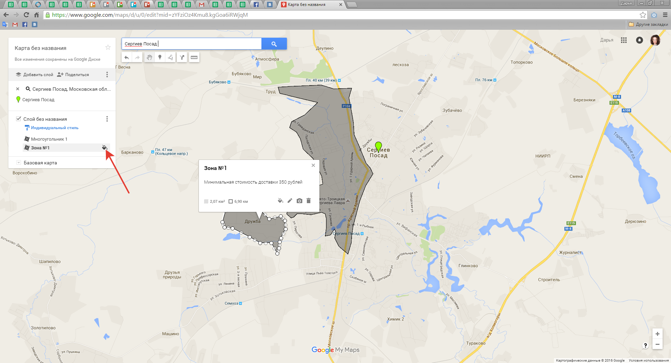The image size is (671, 363).
Task: Open the Chrome hamburger menu
Action: tap(665, 15)
